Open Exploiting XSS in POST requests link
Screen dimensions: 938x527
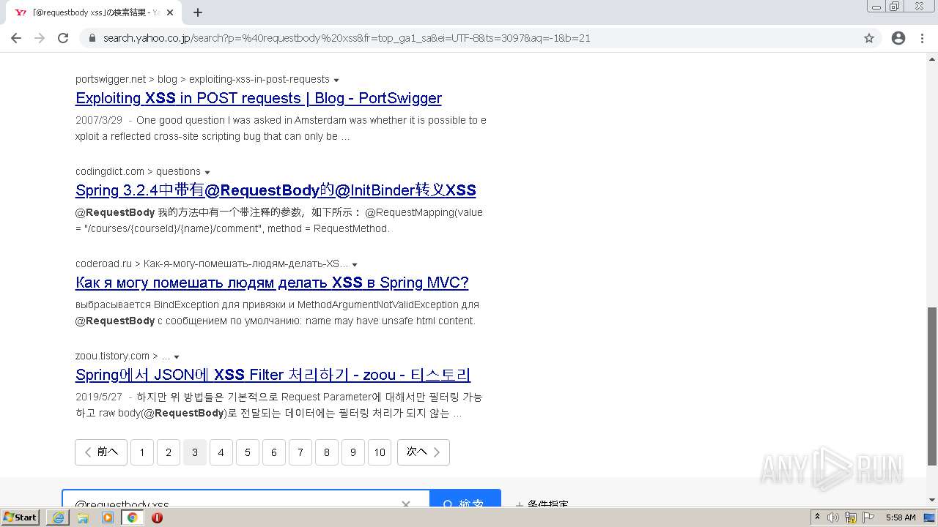259,98
